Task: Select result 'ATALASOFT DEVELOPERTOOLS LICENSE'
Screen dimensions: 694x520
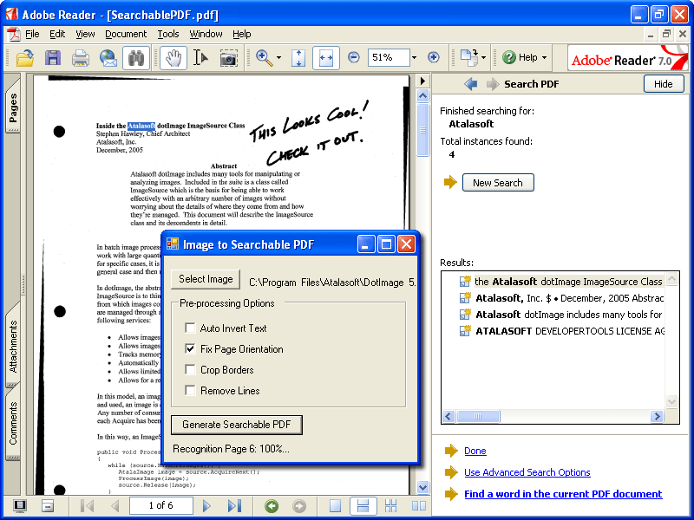Action: pos(561,331)
